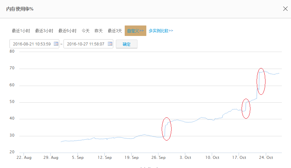This screenshot has height=168, width=291.
Task: Click the 10. Oct axis label
Action: coord(212,158)
